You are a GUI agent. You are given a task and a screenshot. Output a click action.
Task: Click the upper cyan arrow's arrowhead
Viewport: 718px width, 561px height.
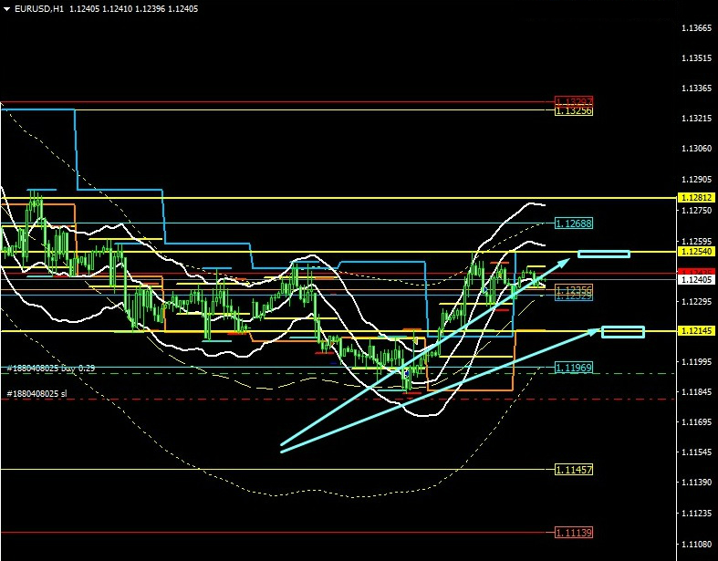click(x=567, y=260)
